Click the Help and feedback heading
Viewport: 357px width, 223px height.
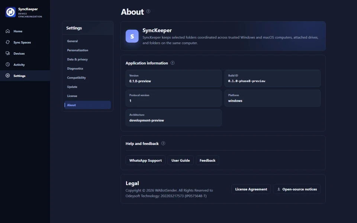coord(142,143)
